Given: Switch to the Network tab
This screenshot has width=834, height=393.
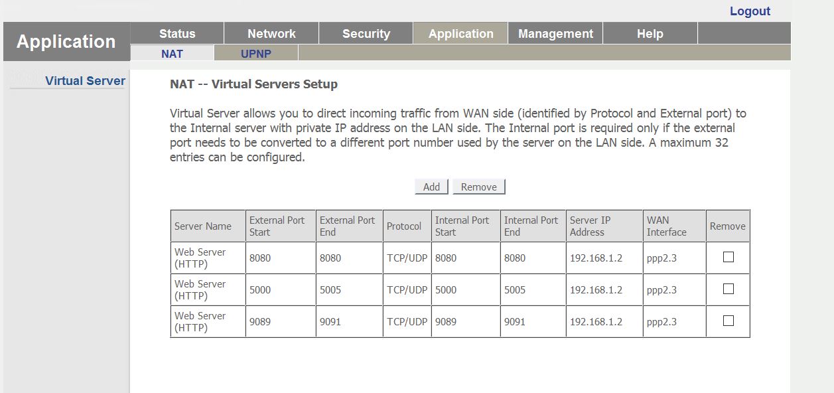Looking at the screenshot, I should [271, 34].
